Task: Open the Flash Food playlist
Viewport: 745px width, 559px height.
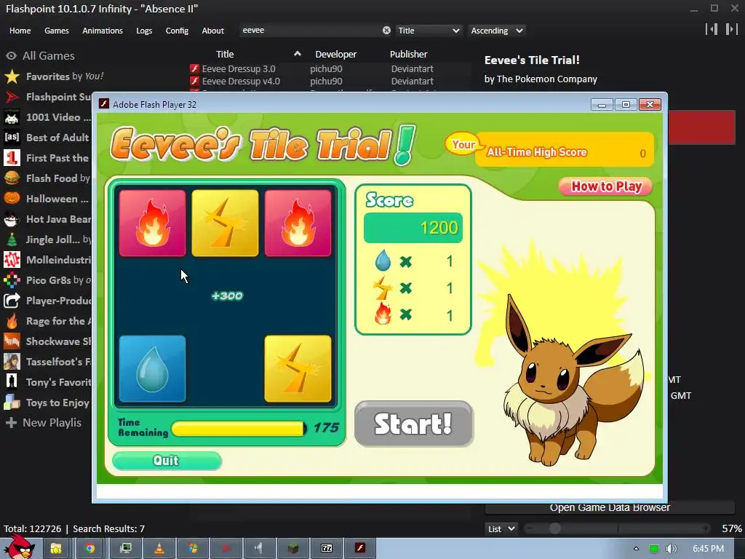Action: 47,178
